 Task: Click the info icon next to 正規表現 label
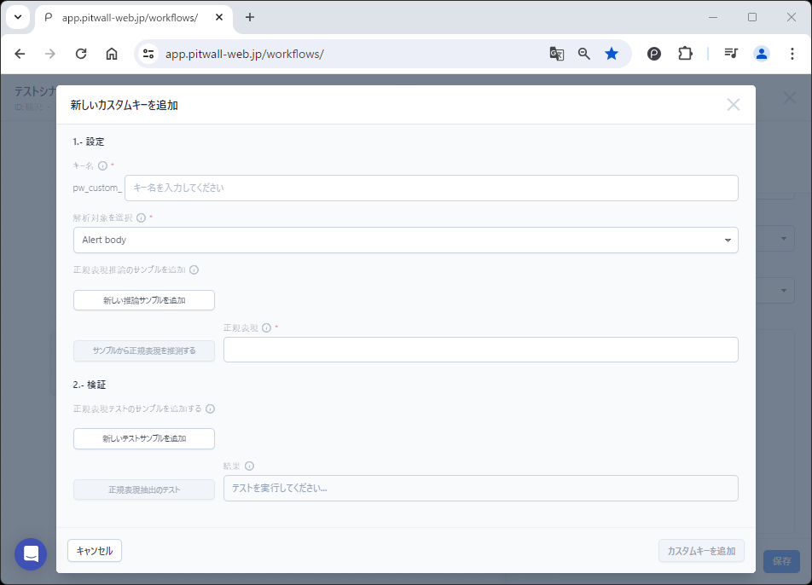click(266, 327)
